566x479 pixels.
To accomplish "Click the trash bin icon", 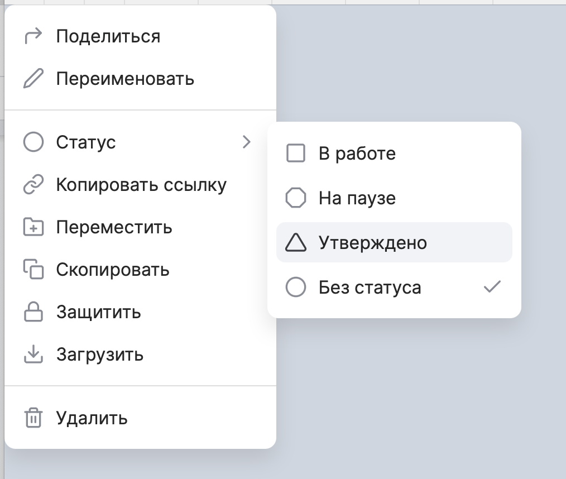I will click(x=33, y=418).
